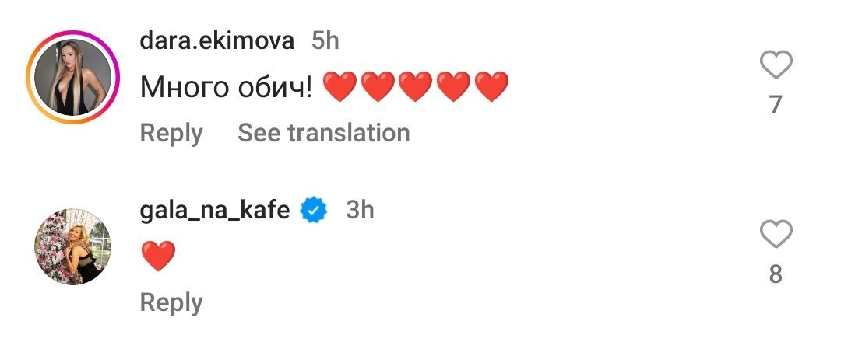Open gala_na_kafe's profile picture
The height and width of the screenshot is (349, 841).
(x=72, y=246)
